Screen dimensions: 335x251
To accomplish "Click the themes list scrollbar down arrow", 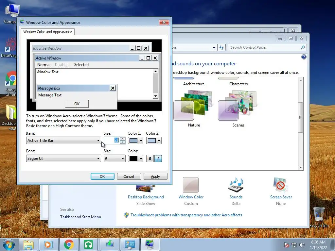I will (x=301, y=168).
